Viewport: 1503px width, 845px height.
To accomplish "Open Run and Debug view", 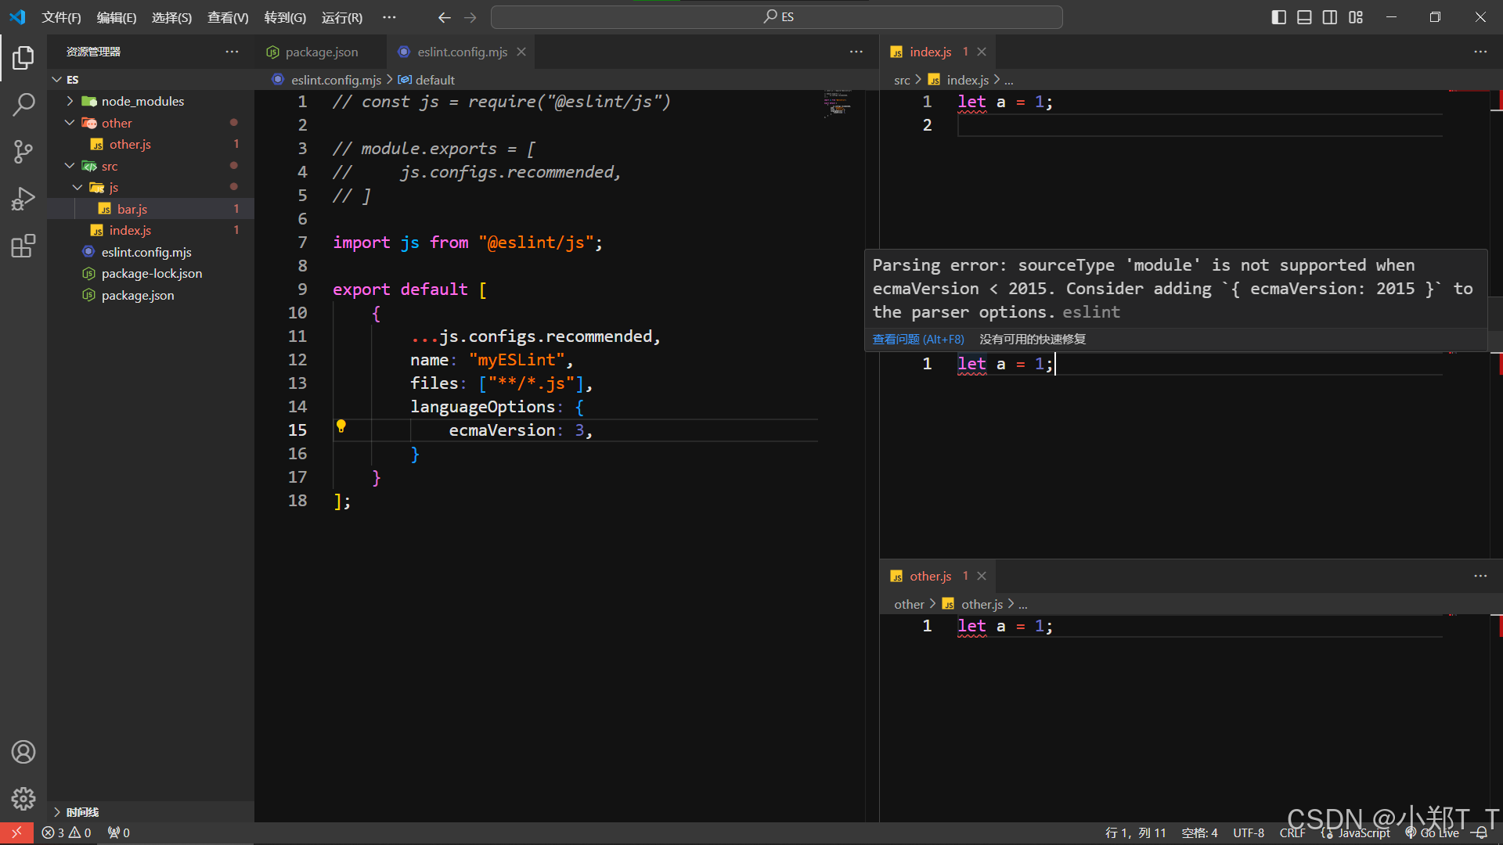I will pos(23,199).
